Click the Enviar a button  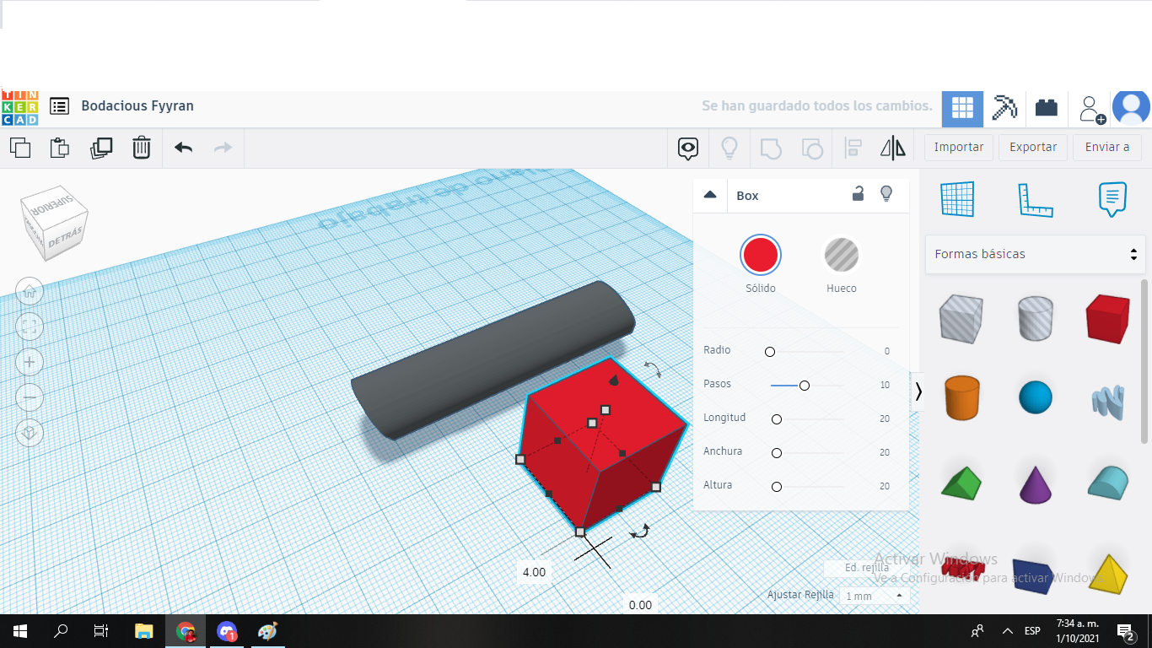pos(1107,147)
